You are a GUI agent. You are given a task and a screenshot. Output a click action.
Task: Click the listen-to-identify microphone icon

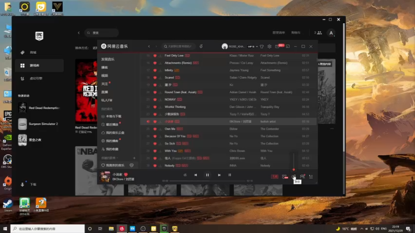pyautogui.click(x=201, y=47)
